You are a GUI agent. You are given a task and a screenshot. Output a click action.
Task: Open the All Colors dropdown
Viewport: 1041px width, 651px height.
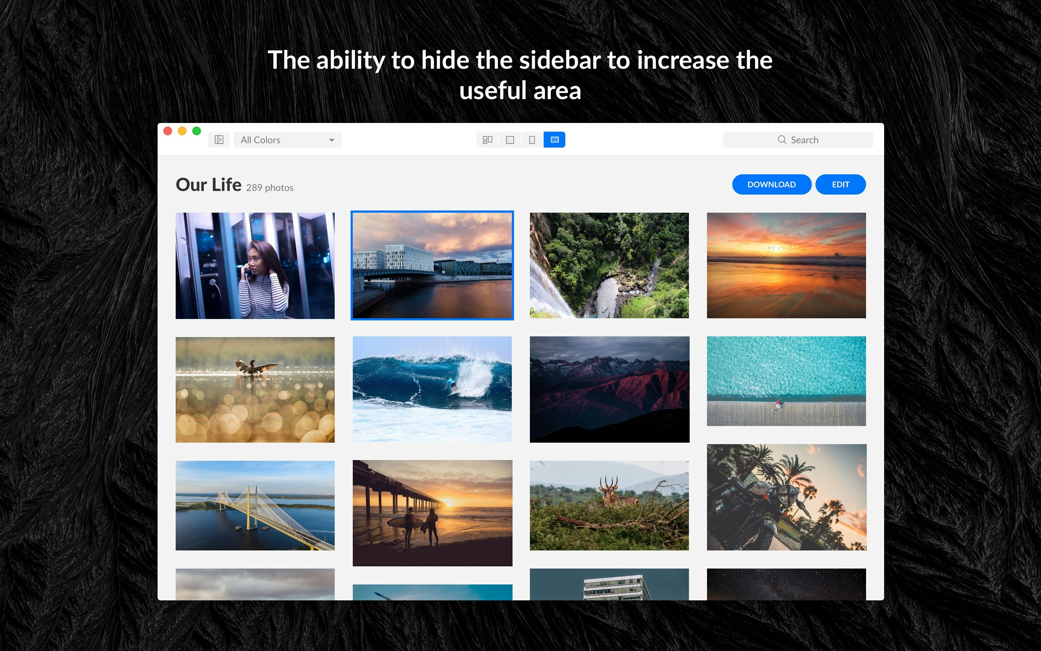coord(287,140)
